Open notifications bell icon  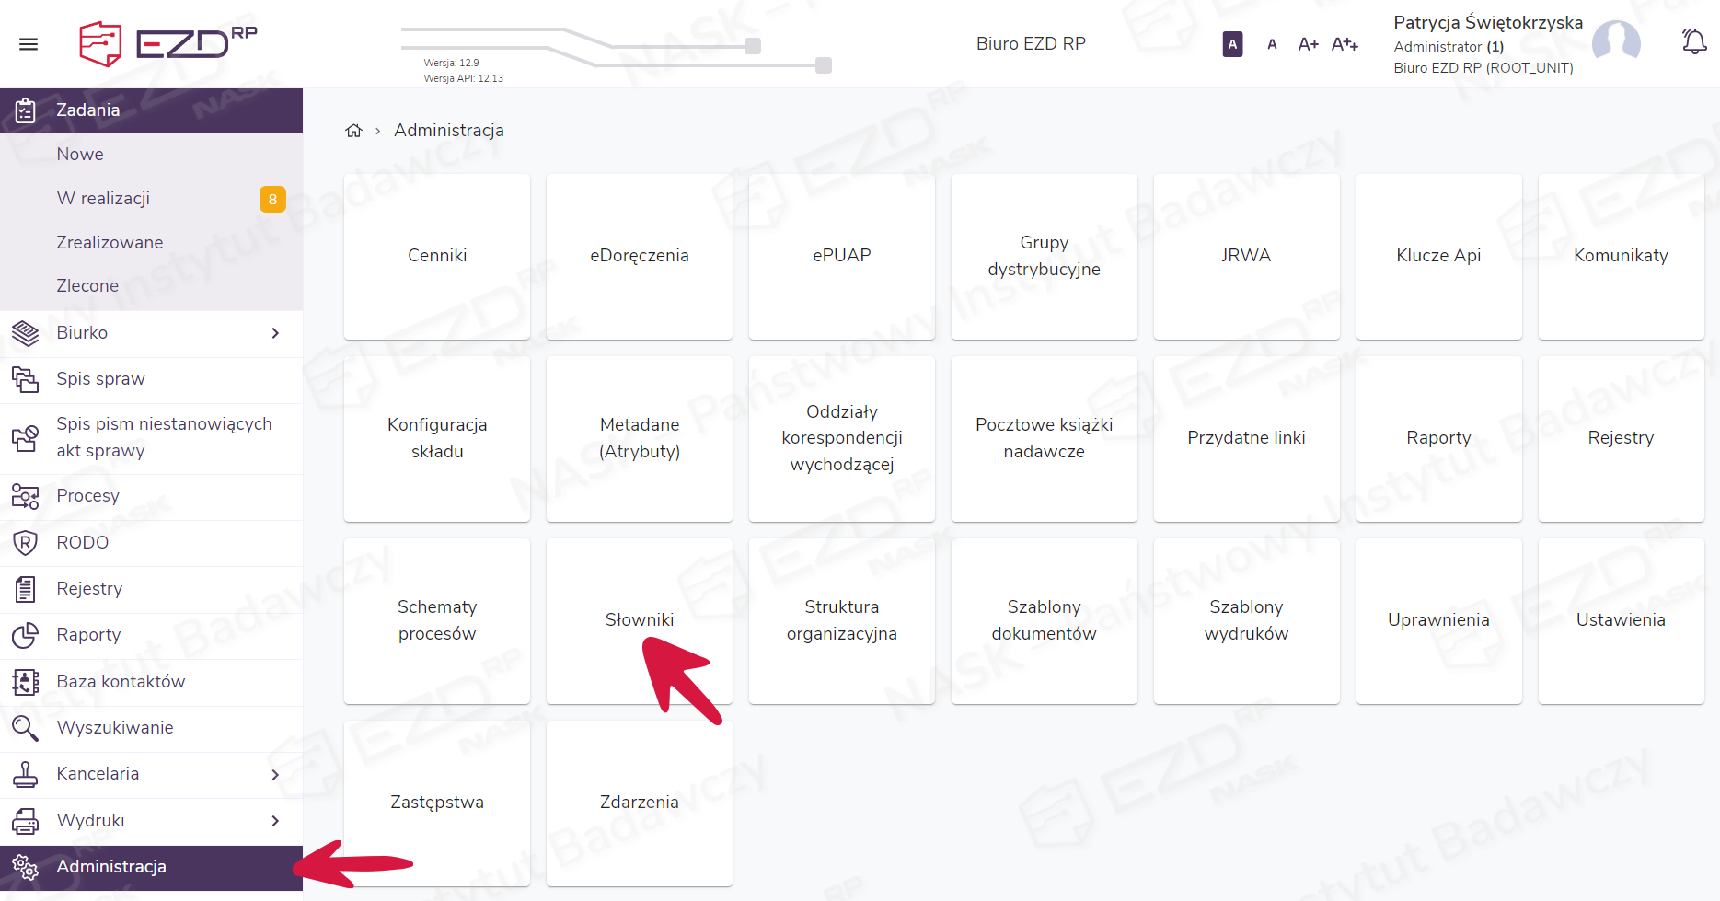coord(1693,42)
